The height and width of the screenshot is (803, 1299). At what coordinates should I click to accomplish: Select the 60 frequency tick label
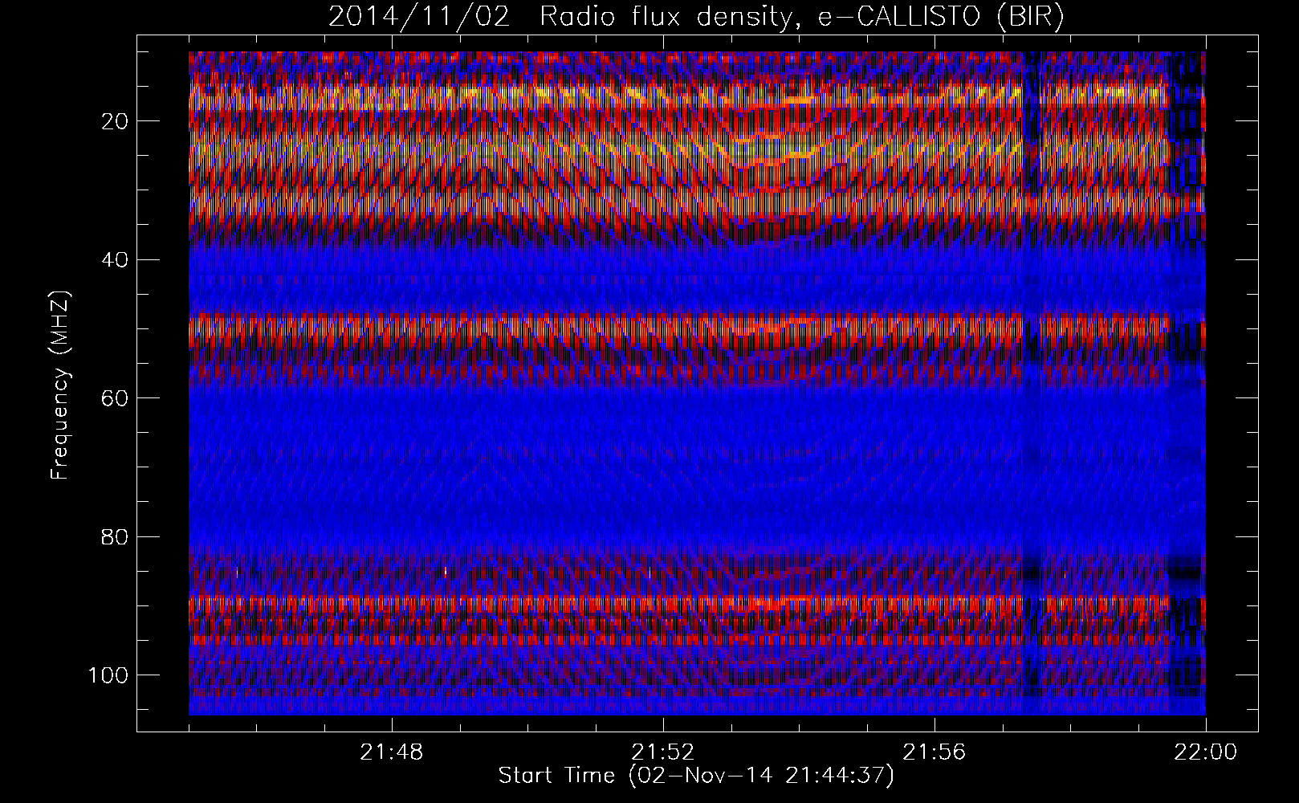(x=113, y=397)
